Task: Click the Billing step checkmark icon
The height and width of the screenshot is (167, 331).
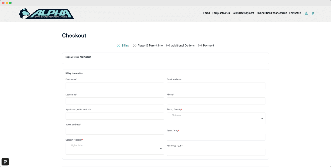Action: (x=118, y=45)
